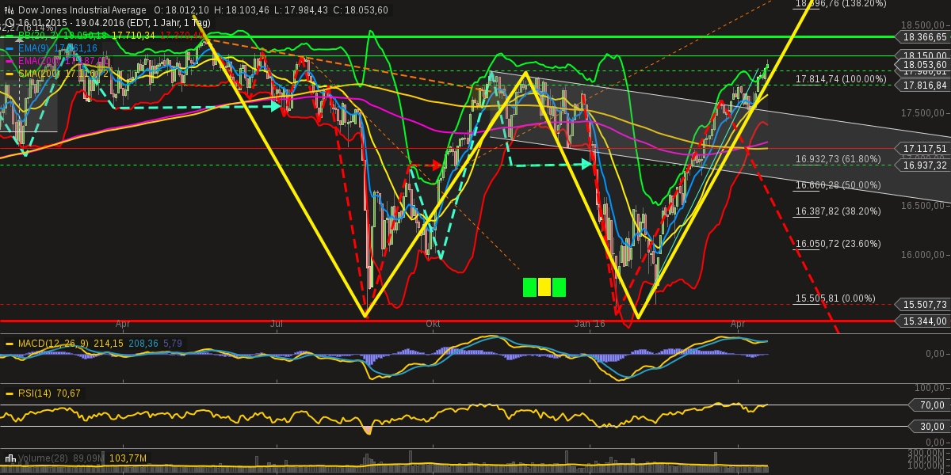Viewport: 951px width, 475px height.
Task: Click the Fibonacci label 15.505,81 (0.00%)
Action: pos(835,298)
